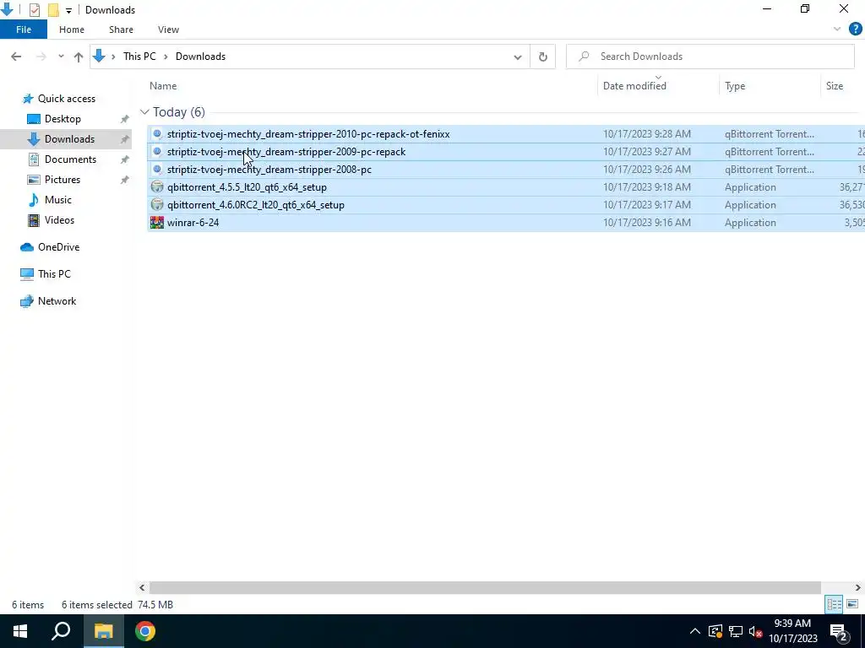The width and height of the screenshot is (865, 648).
Task: Open the address bar history dropdown
Action: (518, 57)
